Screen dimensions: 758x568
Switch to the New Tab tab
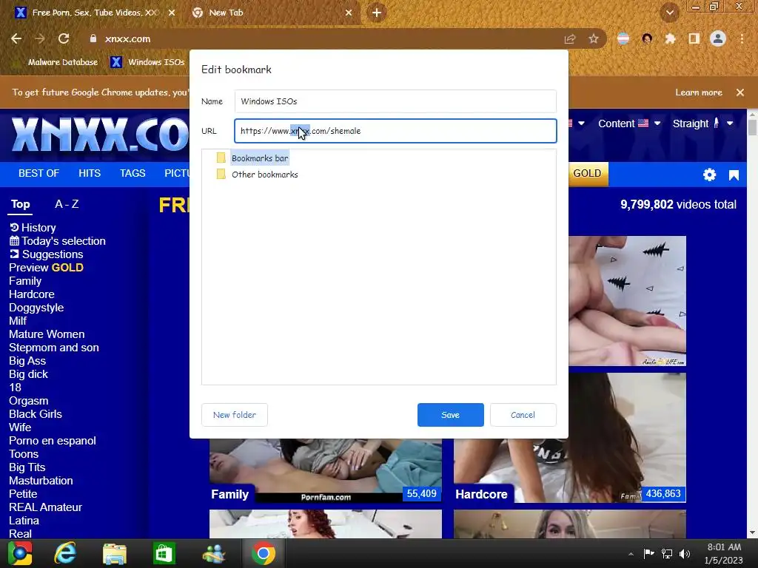[x=272, y=13]
